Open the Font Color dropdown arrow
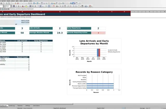Viewport: 166px width, 109px height. (x=24, y=6)
